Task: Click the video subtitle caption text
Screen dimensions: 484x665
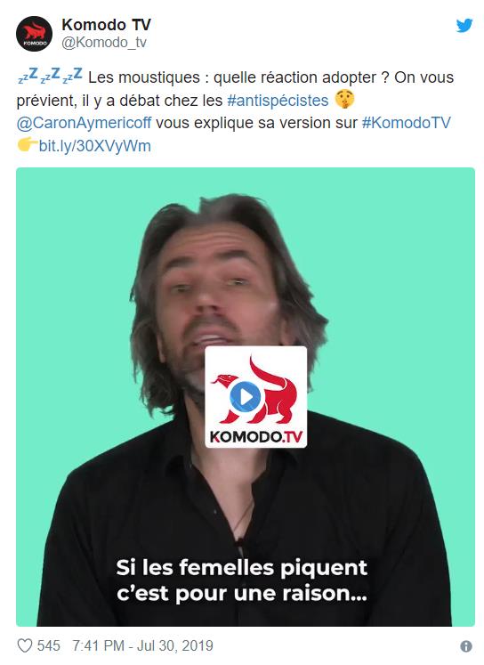Action: pos(242,580)
